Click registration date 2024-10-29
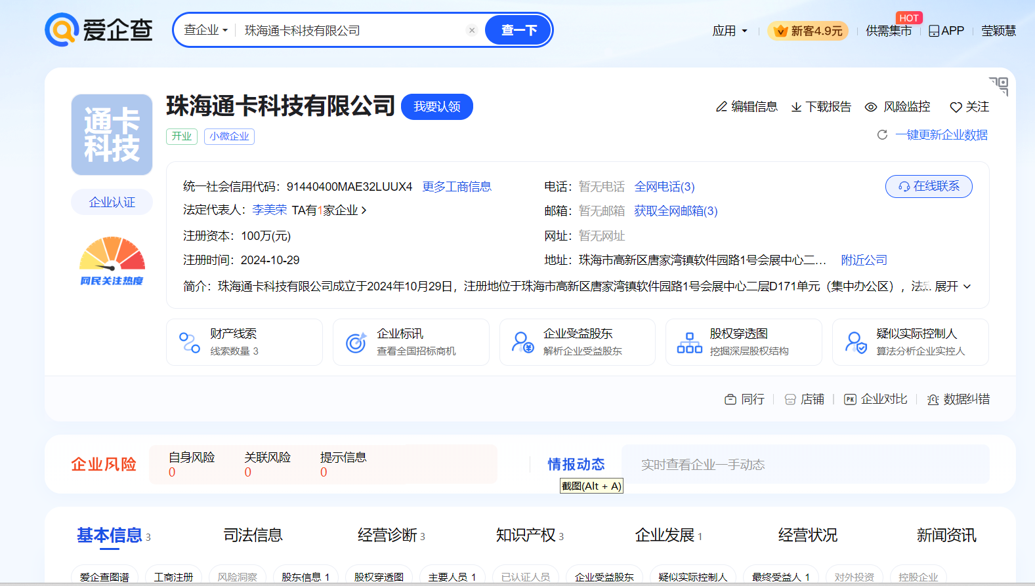This screenshot has width=1035, height=586. point(270,260)
